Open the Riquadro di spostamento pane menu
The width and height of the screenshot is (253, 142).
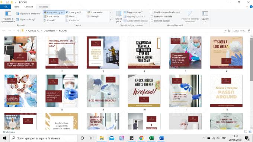tap(8, 17)
